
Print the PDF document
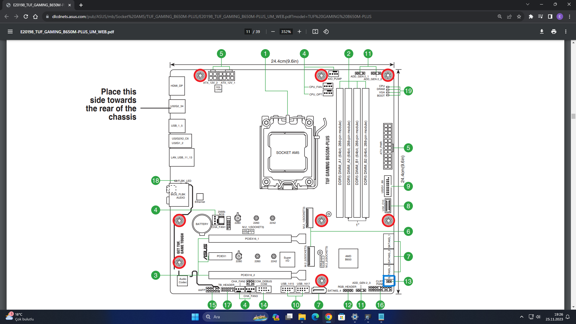click(x=553, y=31)
